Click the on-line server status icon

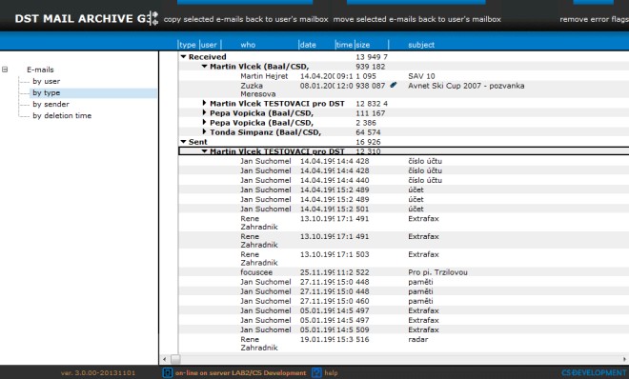pyautogui.click(x=168, y=372)
